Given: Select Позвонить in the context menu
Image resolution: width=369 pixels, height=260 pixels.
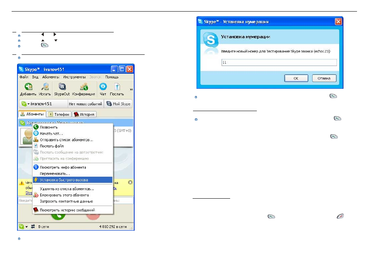Looking at the screenshot, I should [72, 127].
